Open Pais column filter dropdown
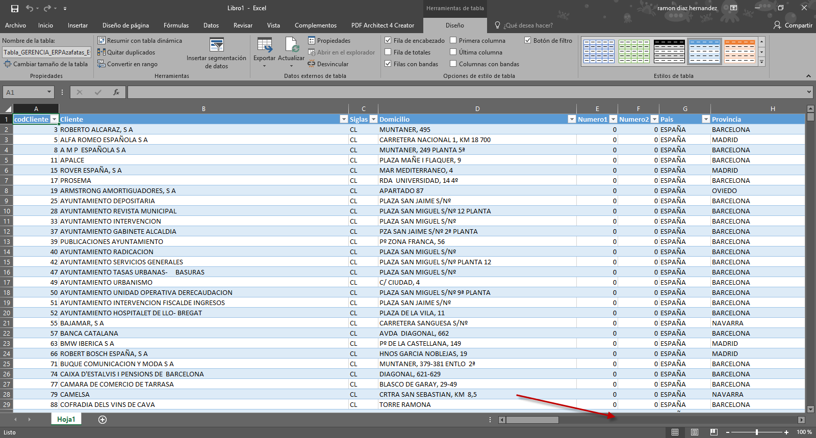Viewport: 816px width, 438px height. (x=706, y=119)
